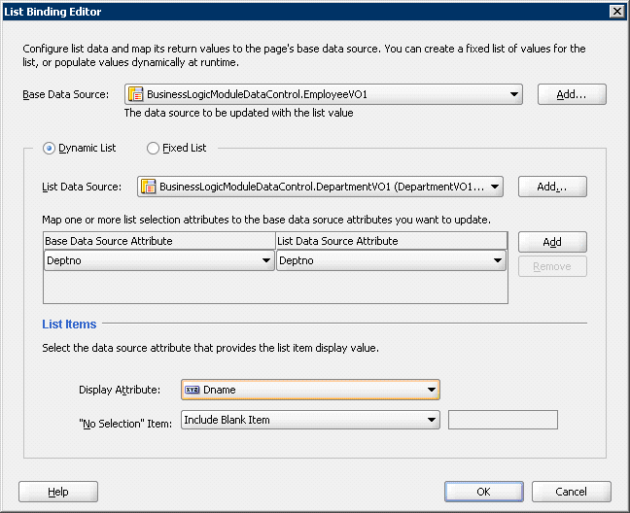
Task: Open the List Data Source Attribute Deptno dropdown
Action: click(x=498, y=261)
